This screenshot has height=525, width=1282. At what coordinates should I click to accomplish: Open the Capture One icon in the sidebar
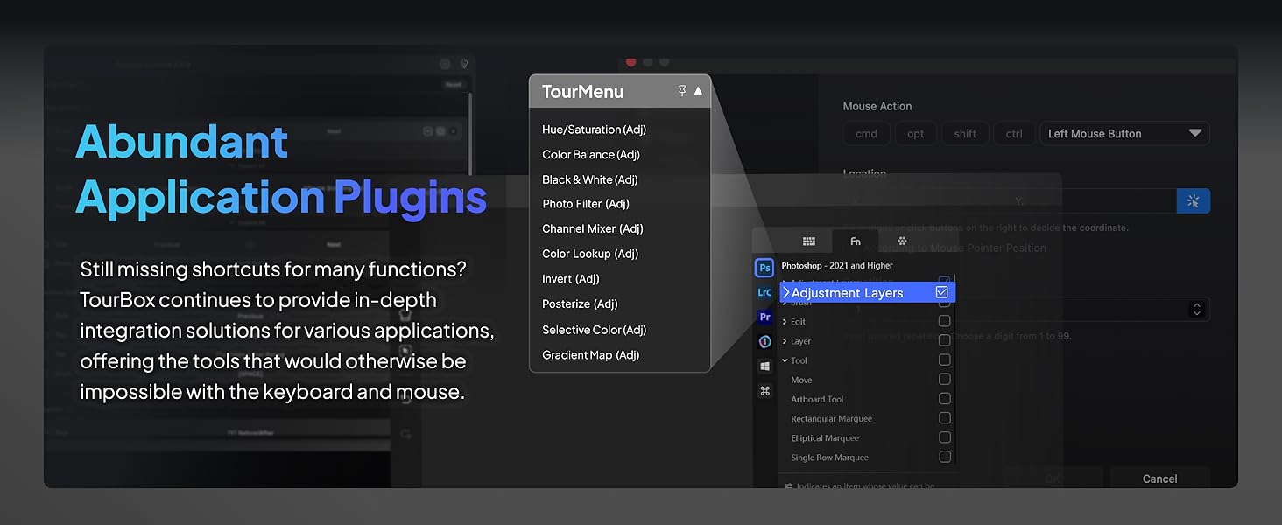tap(764, 342)
